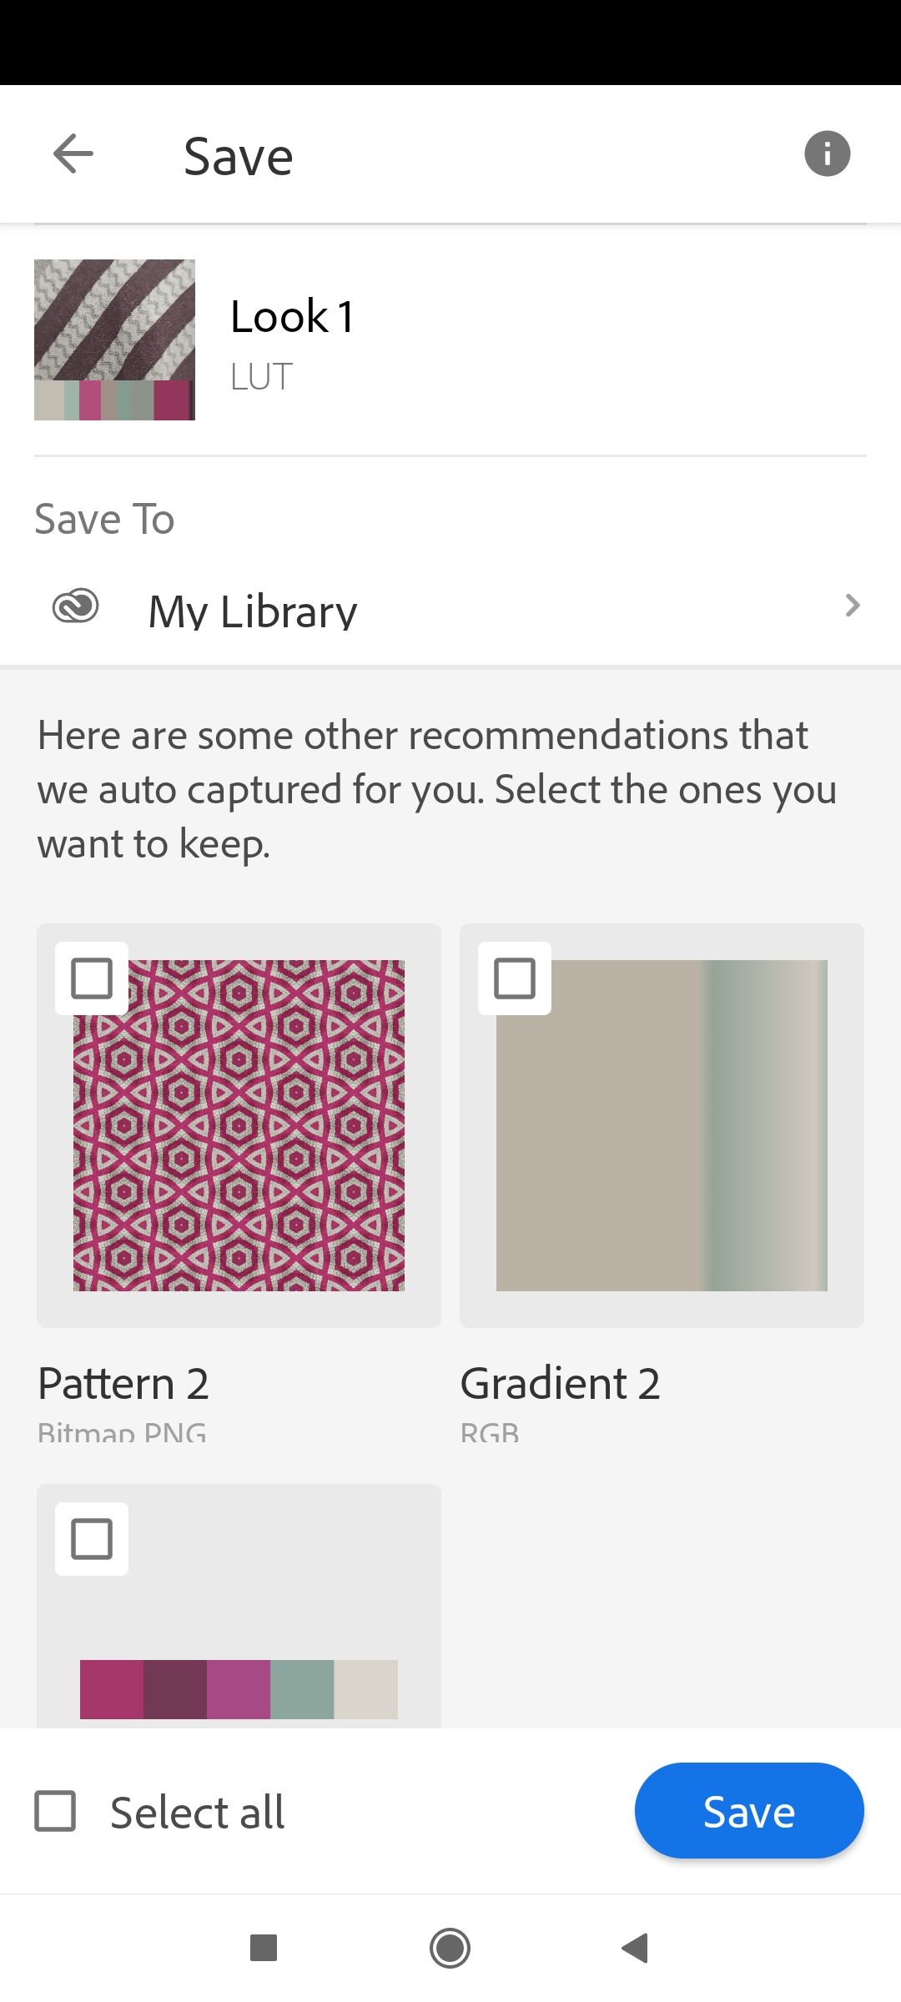Tap the back arrow icon
Viewport: 901px width, 2002px height.
click(73, 154)
